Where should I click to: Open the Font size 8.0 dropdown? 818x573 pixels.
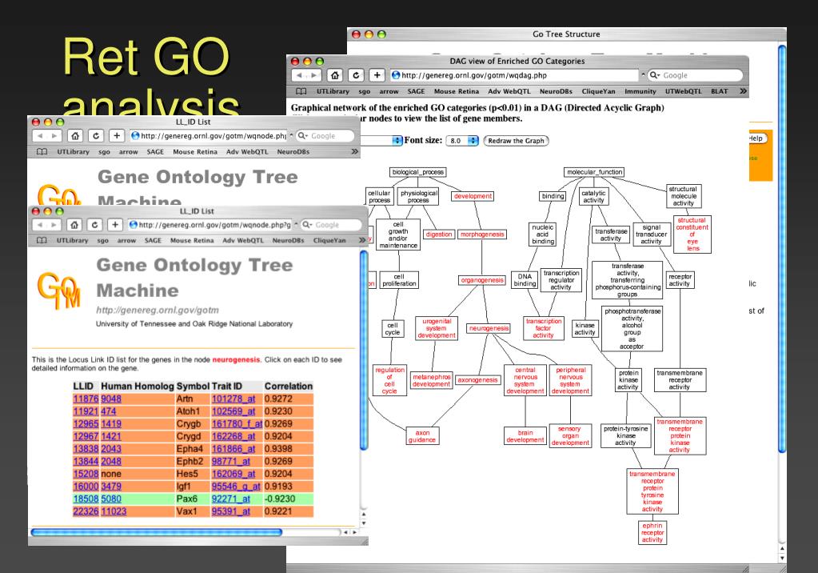[462, 141]
